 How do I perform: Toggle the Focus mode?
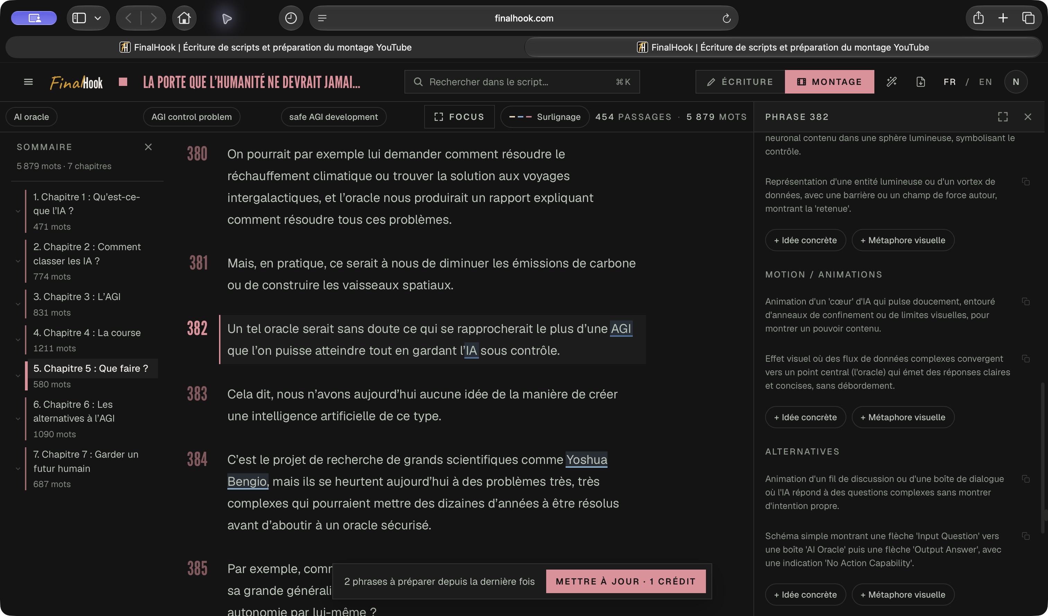[459, 117]
